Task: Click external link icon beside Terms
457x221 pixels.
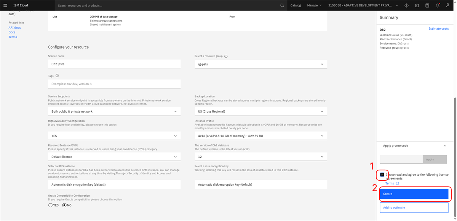Action: [397, 183]
